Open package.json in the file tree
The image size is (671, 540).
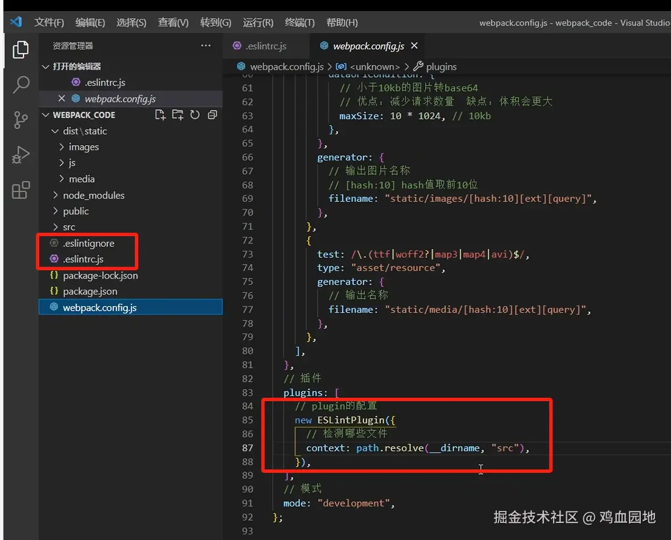tap(90, 291)
